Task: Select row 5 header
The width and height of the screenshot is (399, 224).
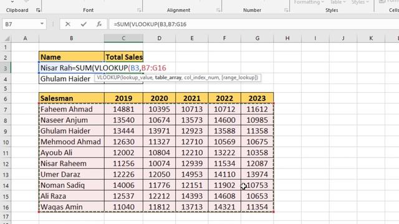Action: tap(6, 88)
